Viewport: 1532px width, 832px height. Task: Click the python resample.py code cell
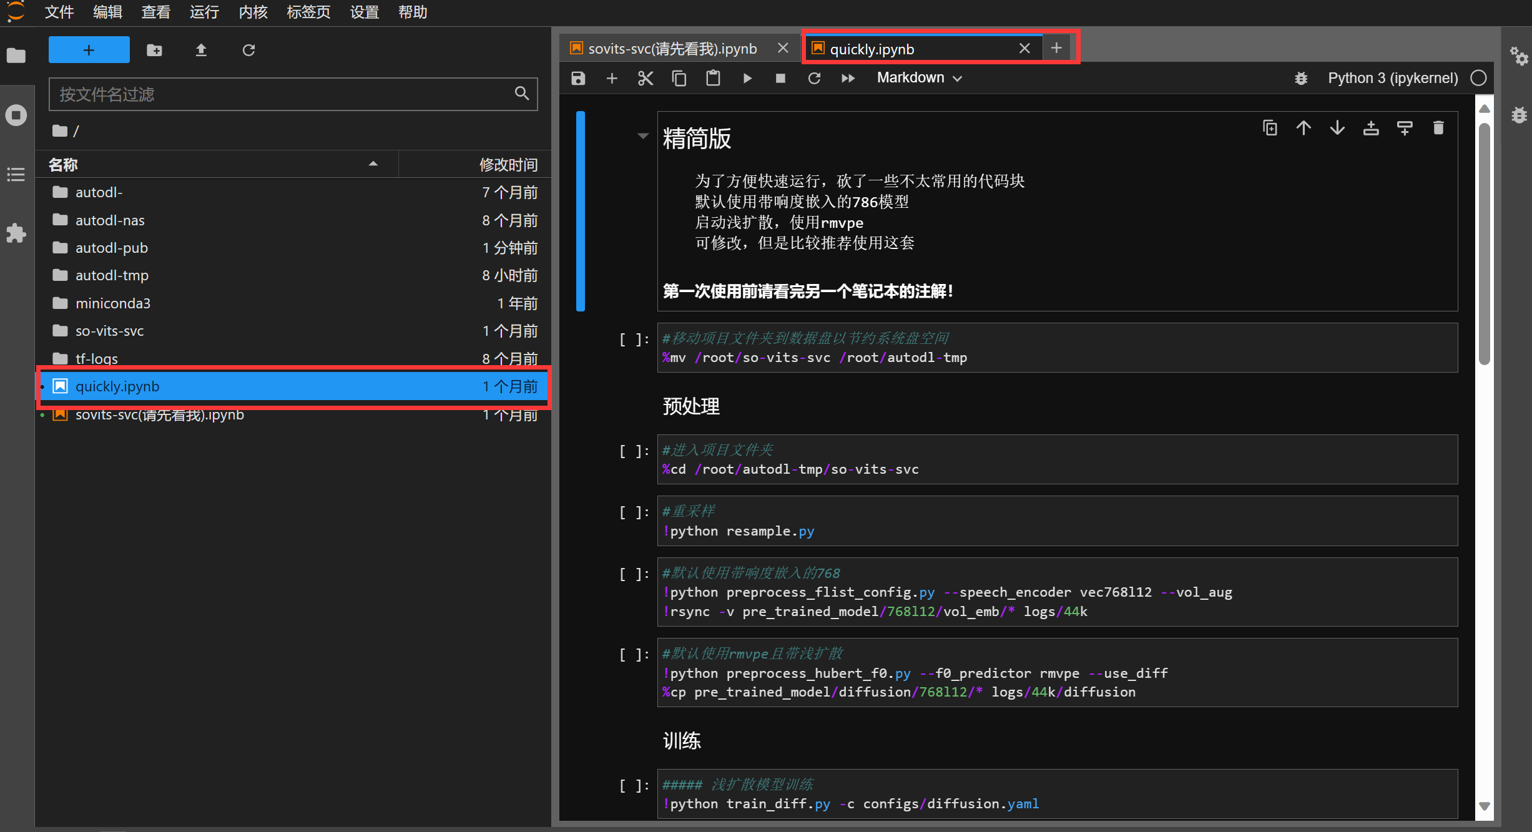click(1058, 521)
